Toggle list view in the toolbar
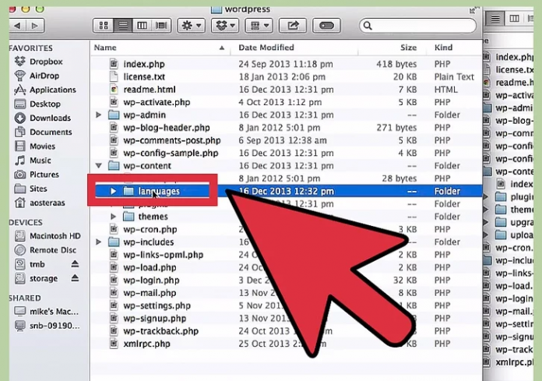The height and width of the screenshot is (381, 542). pos(122,26)
